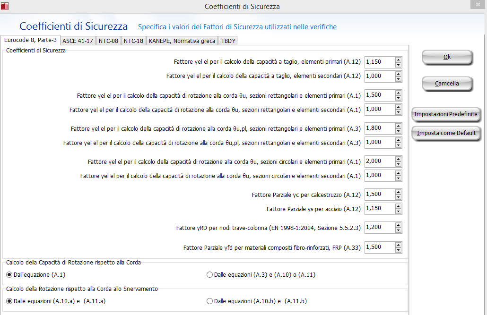Increase primary shear capacity factor spinner up

pos(398,60)
